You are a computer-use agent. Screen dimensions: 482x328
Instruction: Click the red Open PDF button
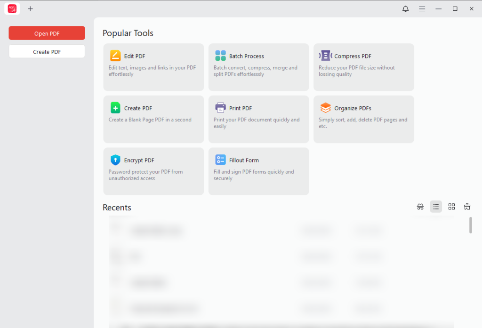(47, 33)
